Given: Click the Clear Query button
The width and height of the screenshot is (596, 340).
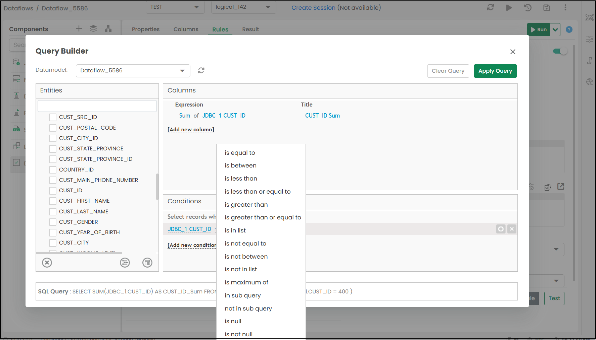Looking at the screenshot, I should click(x=448, y=71).
